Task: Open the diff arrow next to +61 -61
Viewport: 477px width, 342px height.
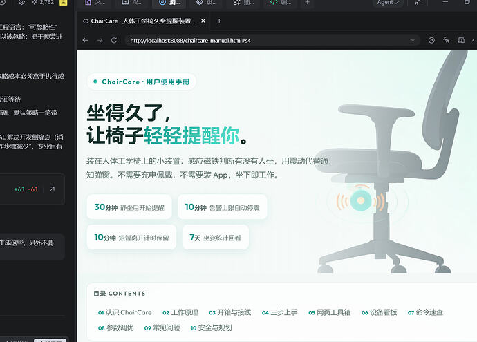Action: [52, 189]
